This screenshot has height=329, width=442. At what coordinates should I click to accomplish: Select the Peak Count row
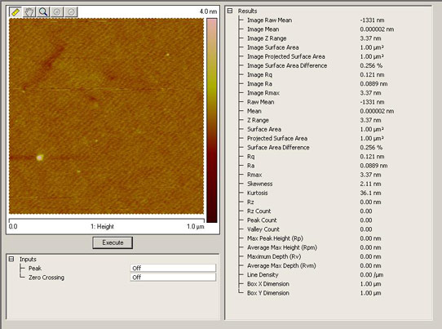pos(310,220)
